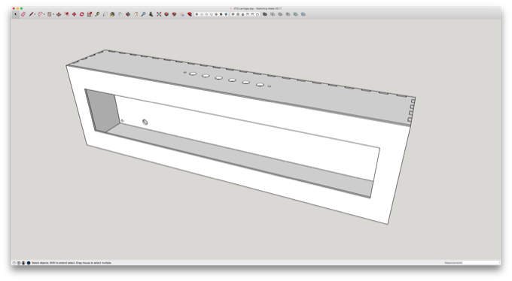Screen dimensions: 512x281
Task: Select the Rectangle shape tool
Action: 49,14
